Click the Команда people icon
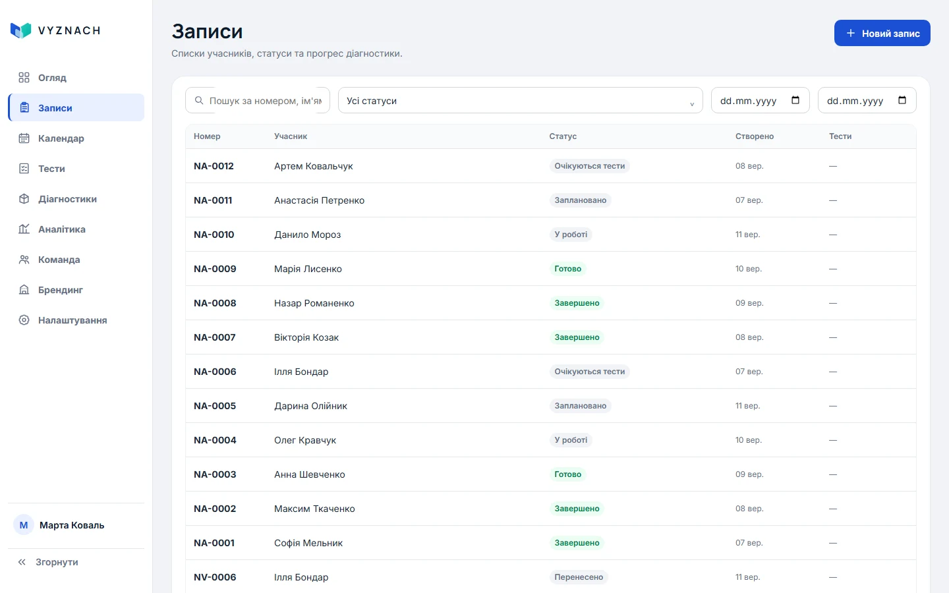 [24, 260]
